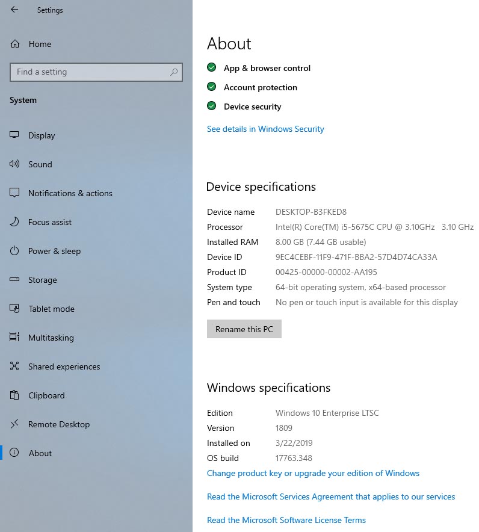The height and width of the screenshot is (532, 479).
Task: Click the Shared experiences icon
Action: pyautogui.click(x=14, y=366)
